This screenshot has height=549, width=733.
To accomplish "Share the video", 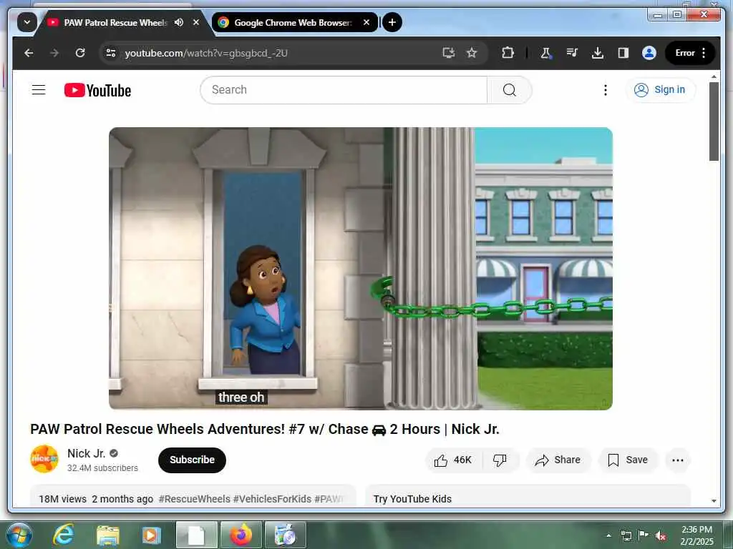I will click(558, 460).
